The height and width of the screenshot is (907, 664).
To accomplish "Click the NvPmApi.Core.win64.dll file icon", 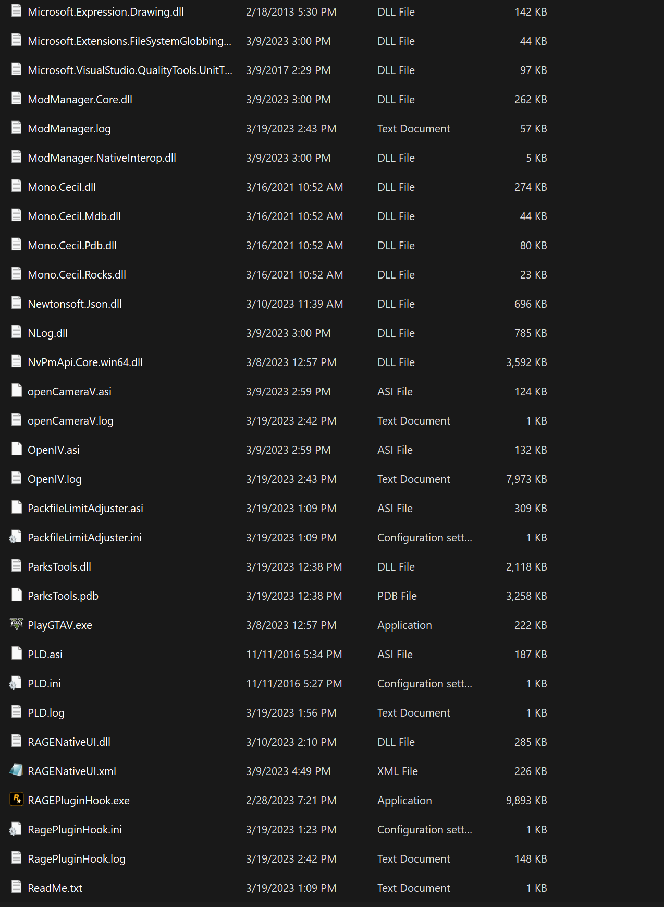I will tap(17, 361).
